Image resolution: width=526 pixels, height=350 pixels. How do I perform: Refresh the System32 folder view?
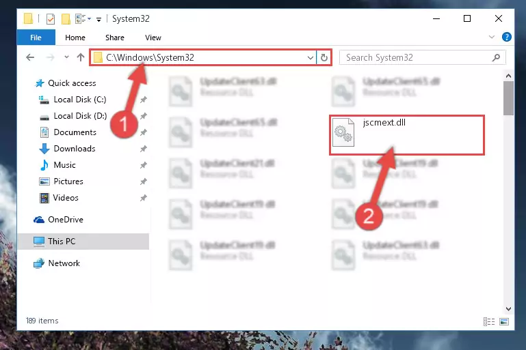[x=324, y=58]
